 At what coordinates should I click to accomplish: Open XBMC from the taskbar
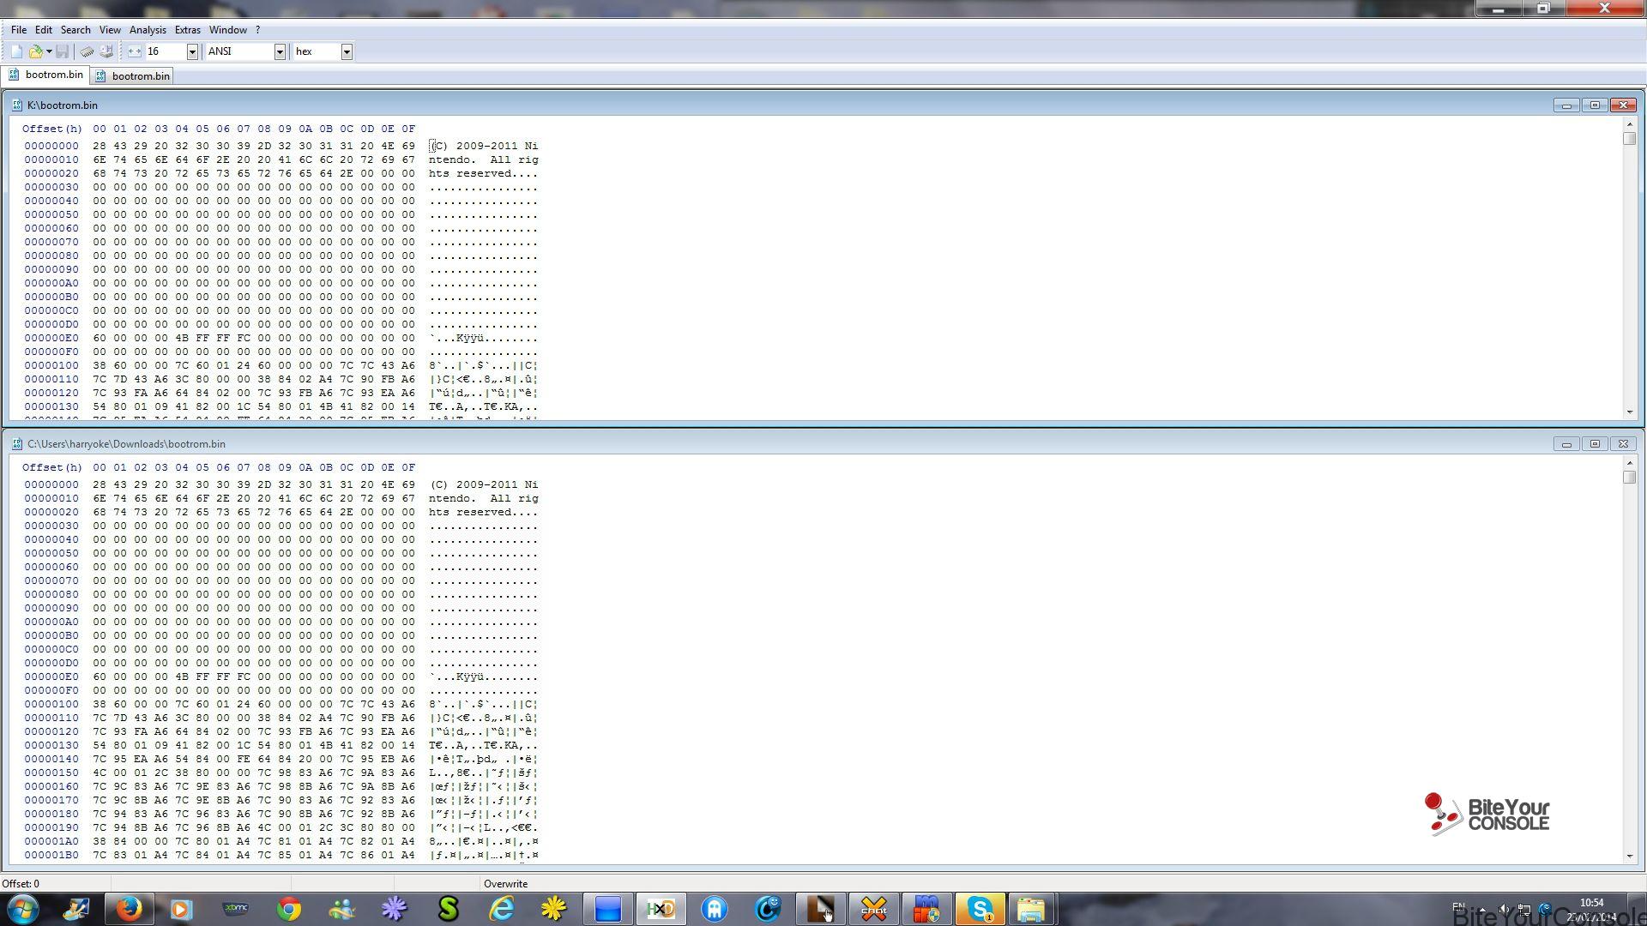point(235,909)
